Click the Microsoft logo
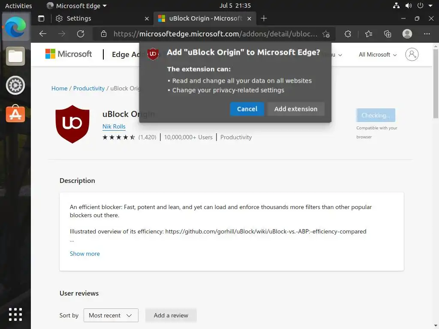439x329 pixels. [69, 54]
